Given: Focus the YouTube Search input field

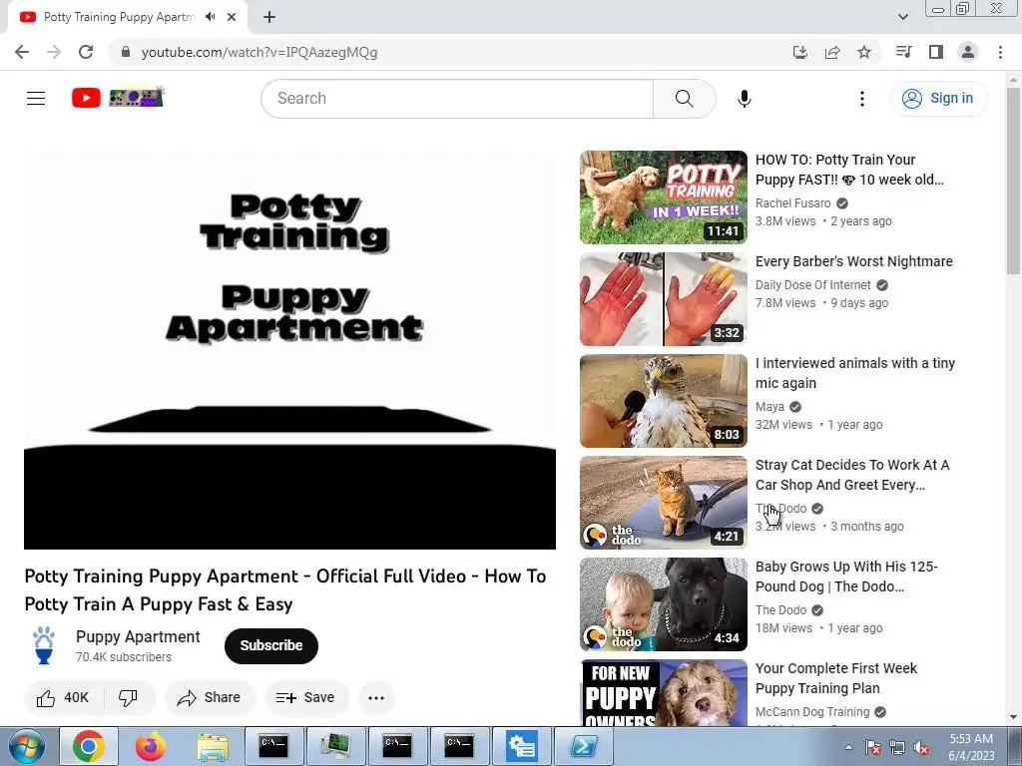Looking at the screenshot, I should pyautogui.click(x=457, y=99).
